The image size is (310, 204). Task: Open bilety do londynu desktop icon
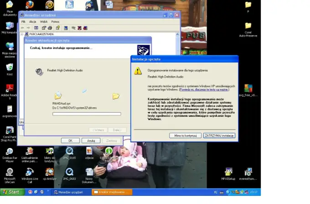(x=49, y=155)
